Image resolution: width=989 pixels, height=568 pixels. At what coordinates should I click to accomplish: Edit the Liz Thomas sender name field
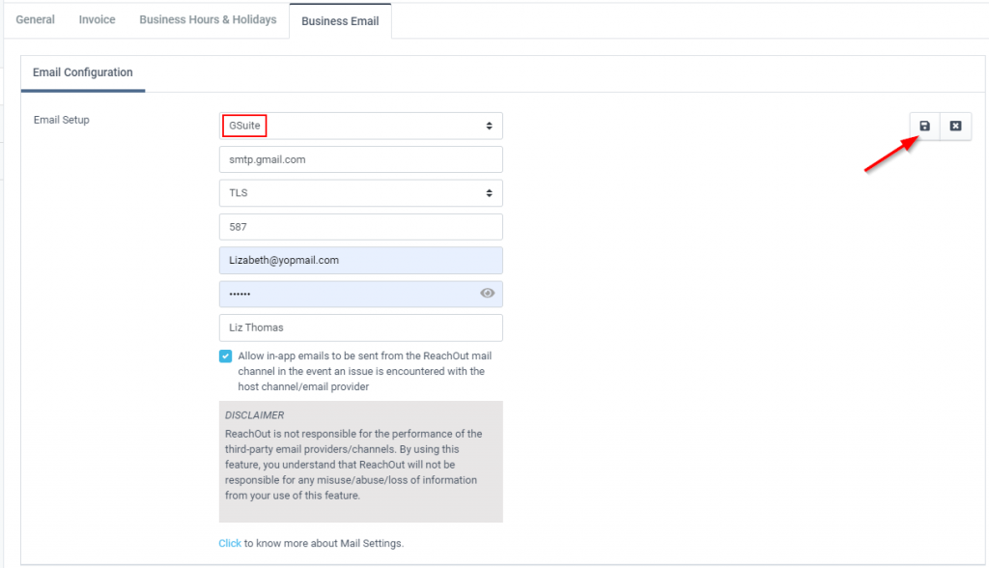361,327
